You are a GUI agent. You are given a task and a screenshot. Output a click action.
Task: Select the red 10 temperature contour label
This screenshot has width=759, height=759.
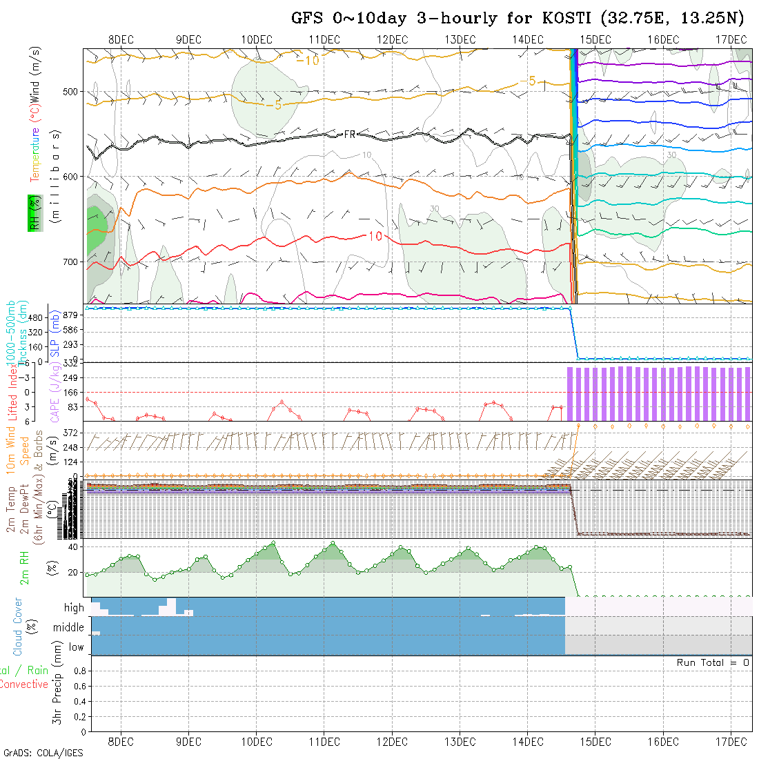click(375, 236)
